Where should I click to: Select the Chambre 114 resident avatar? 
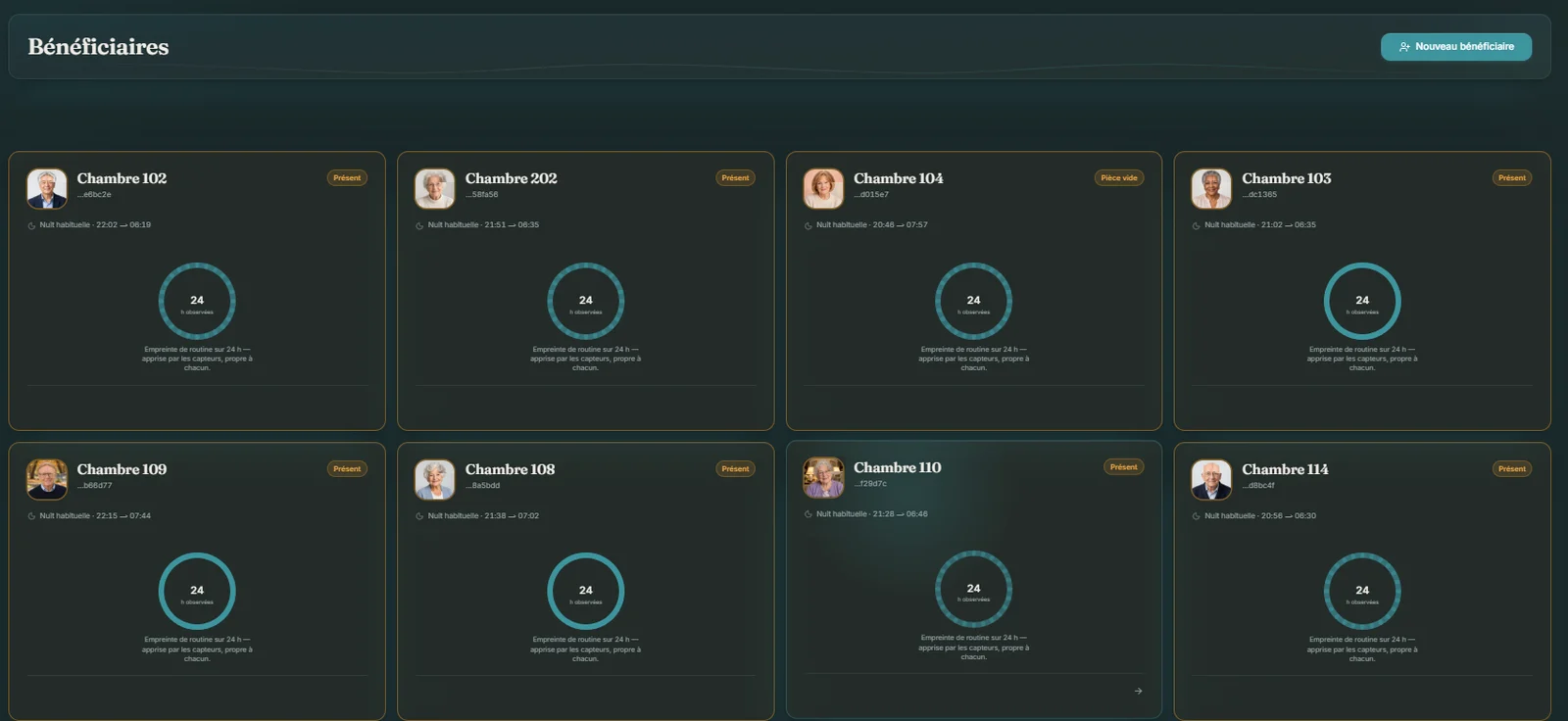1211,479
